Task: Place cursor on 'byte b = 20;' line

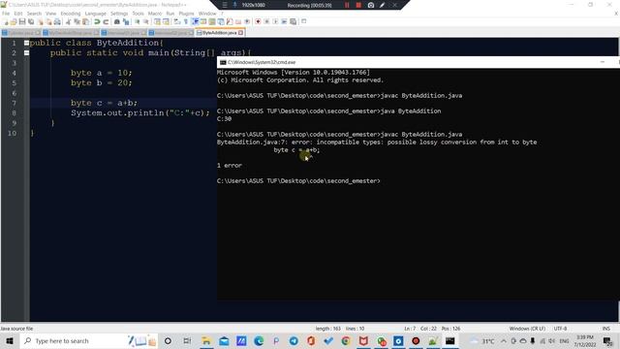Action: [101, 82]
